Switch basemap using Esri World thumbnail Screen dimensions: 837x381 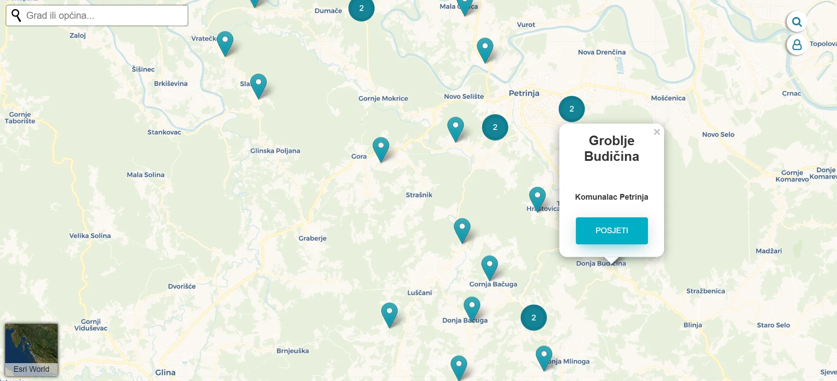click(x=31, y=349)
